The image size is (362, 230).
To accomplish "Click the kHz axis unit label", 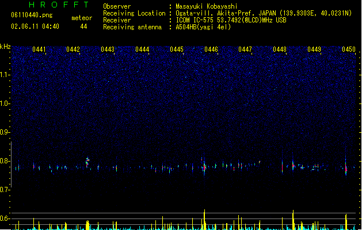I will click(x=5, y=47).
